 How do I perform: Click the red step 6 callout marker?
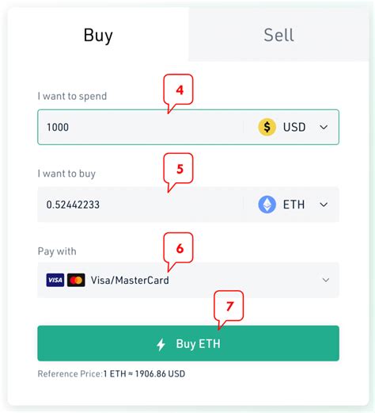click(179, 249)
